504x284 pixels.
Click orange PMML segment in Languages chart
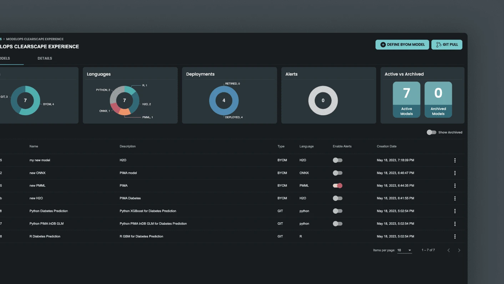point(125,112)
